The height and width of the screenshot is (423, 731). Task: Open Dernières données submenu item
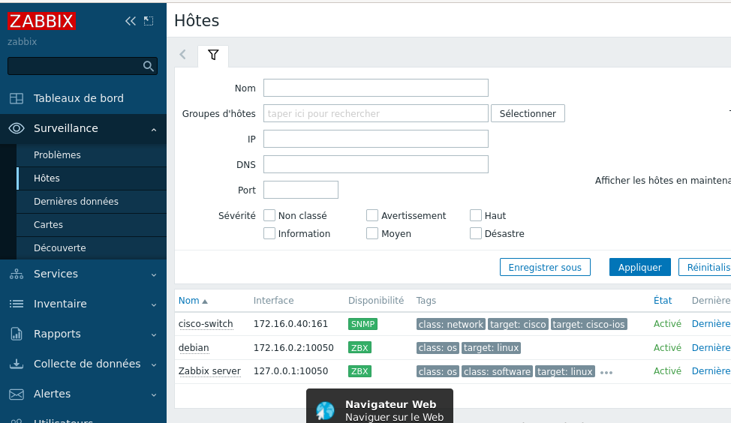76,202
